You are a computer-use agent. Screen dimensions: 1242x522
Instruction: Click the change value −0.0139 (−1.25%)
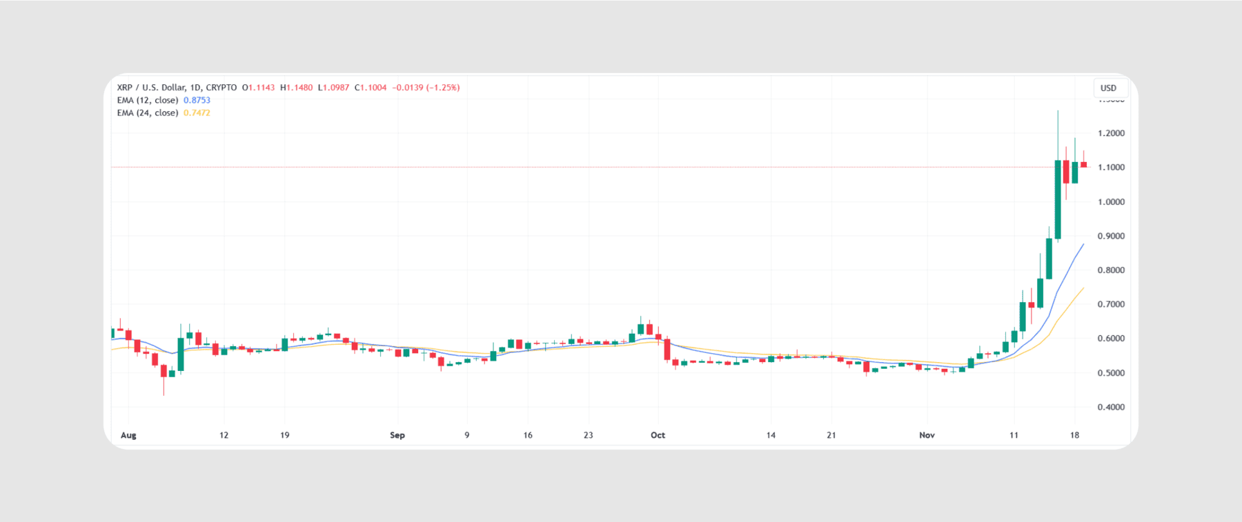[426, 88]
